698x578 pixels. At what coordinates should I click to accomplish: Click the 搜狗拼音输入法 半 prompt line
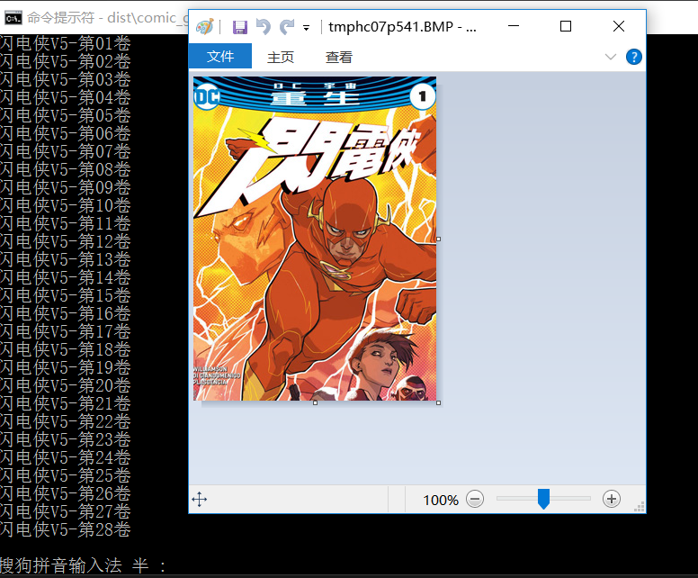[84, 566]
